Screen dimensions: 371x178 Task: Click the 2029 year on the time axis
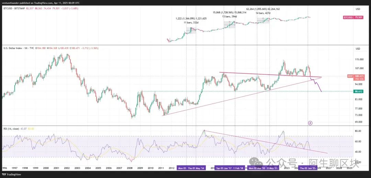tap(349, 168)
